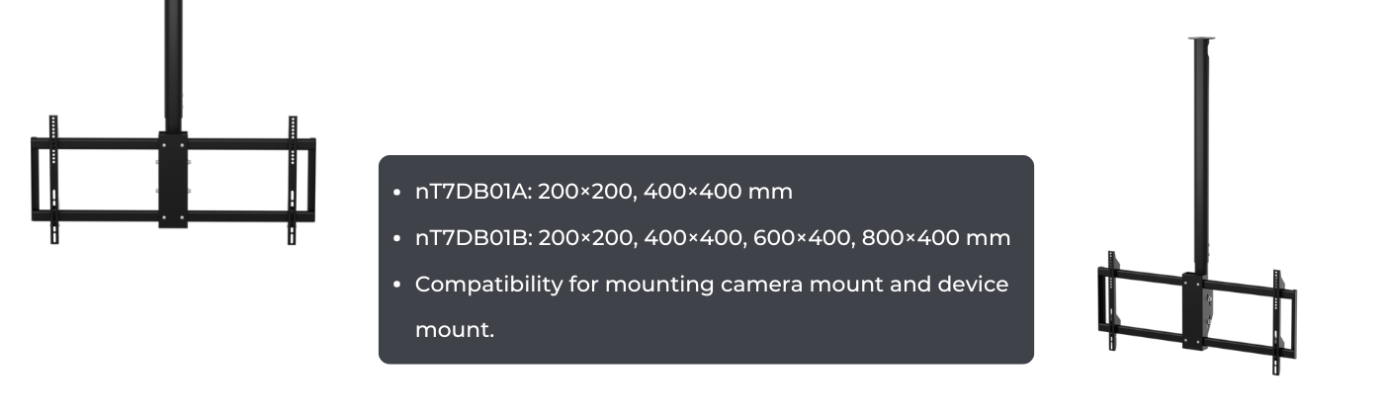Click the vertical pole in the left image
Image resolution: width=1384 pixels, height=415 pixels.
(173, 59)
